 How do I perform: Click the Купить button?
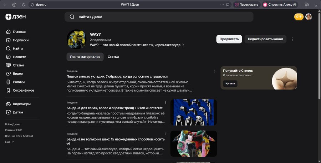pos(230,83)
